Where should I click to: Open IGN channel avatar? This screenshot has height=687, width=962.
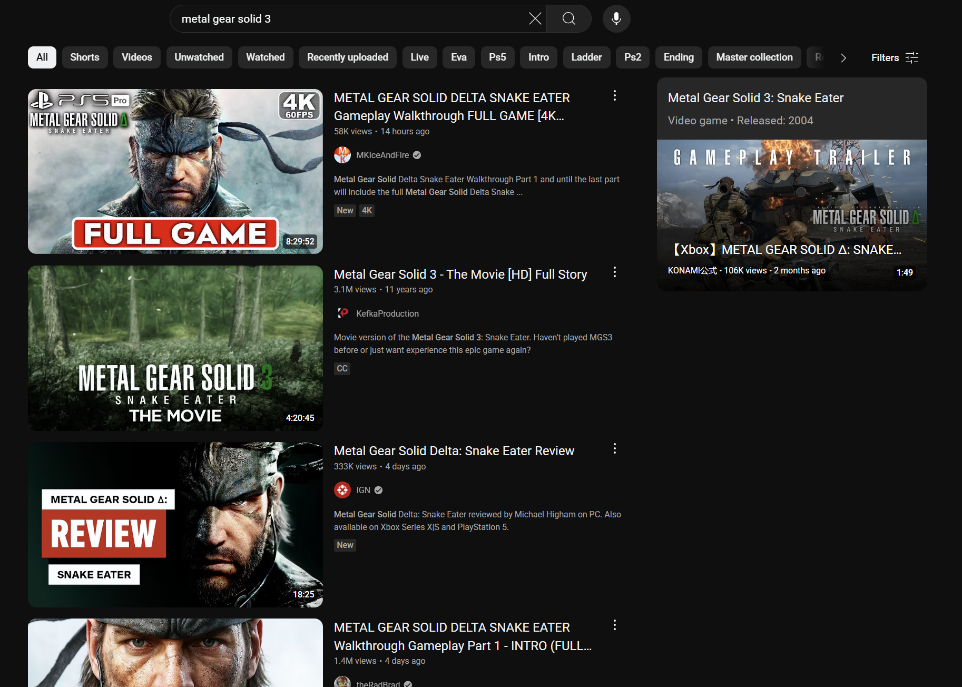(x=342, y=490)
